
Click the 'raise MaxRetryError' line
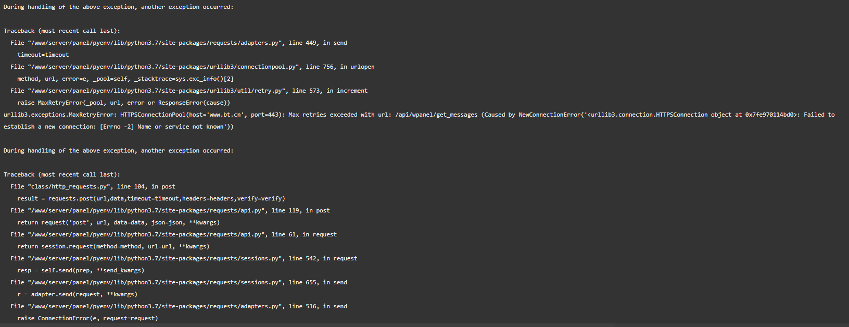coord(123,103)
